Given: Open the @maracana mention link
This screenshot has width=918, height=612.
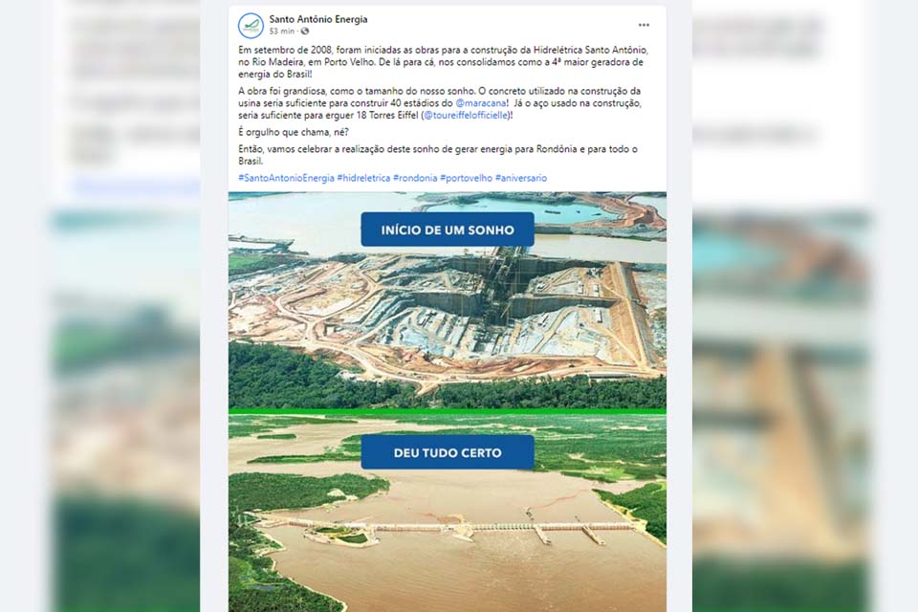Looking at the screenshot, I should click(x=481, y=103).
